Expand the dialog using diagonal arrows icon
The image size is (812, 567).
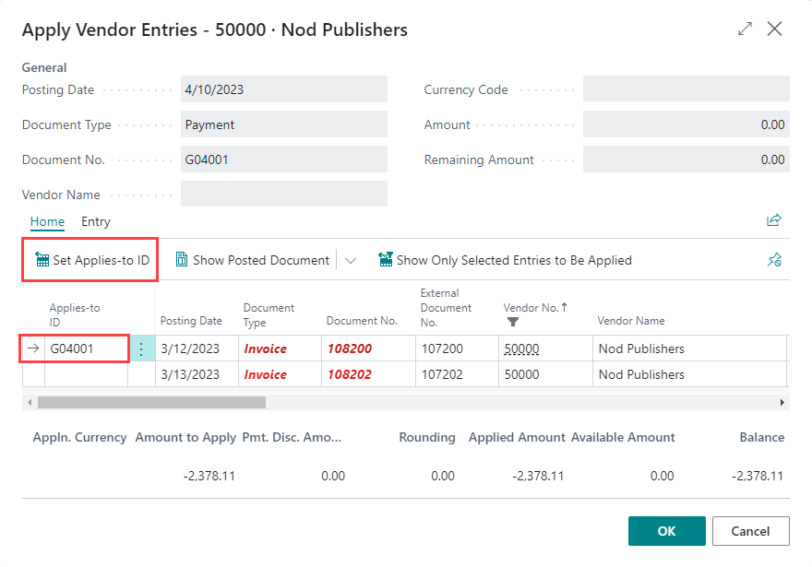point(745,29)
